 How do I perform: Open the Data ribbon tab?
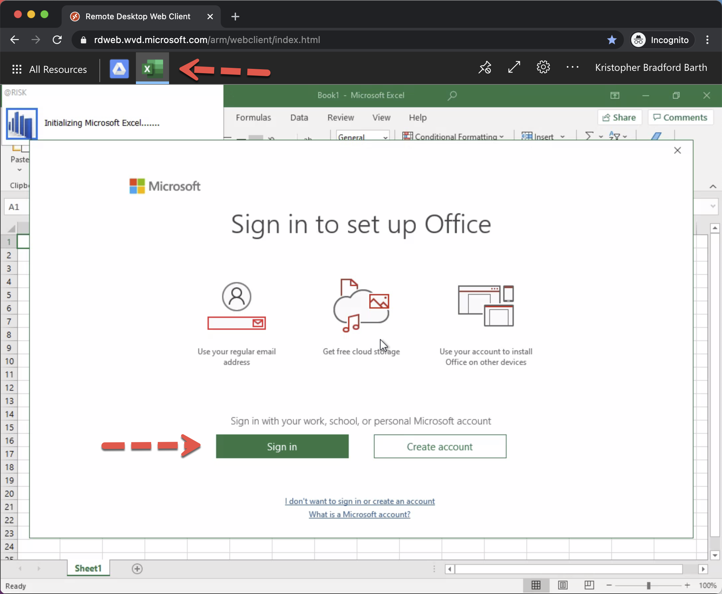coord(299,118)
